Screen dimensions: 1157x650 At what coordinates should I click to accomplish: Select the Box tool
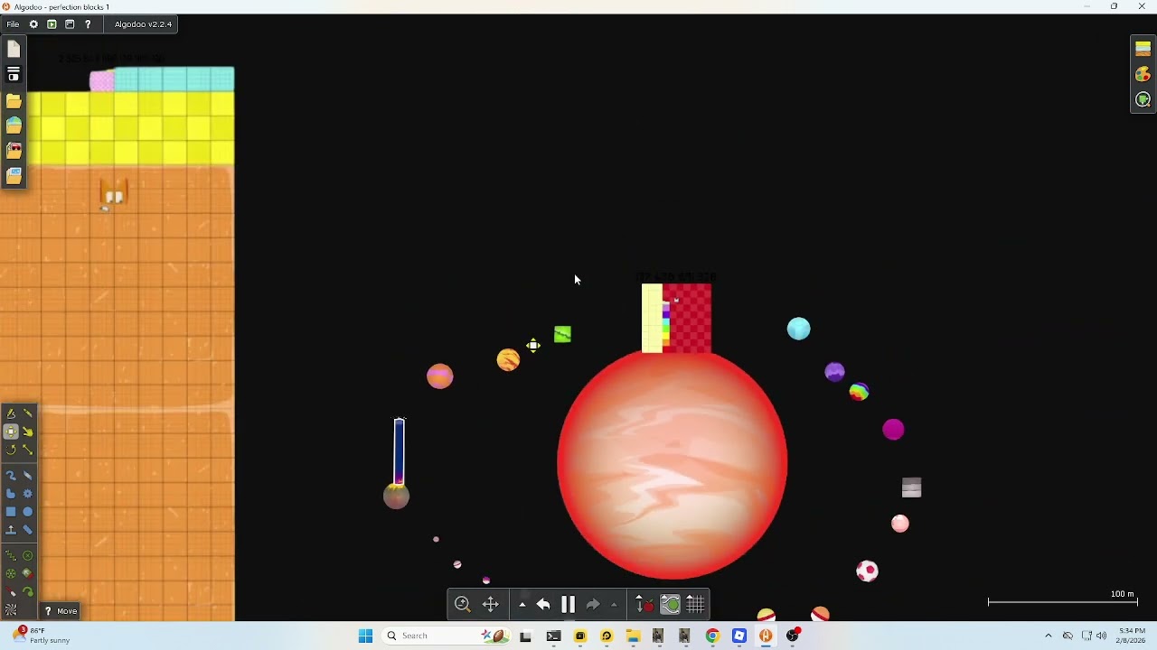click(x=11, y=512)
